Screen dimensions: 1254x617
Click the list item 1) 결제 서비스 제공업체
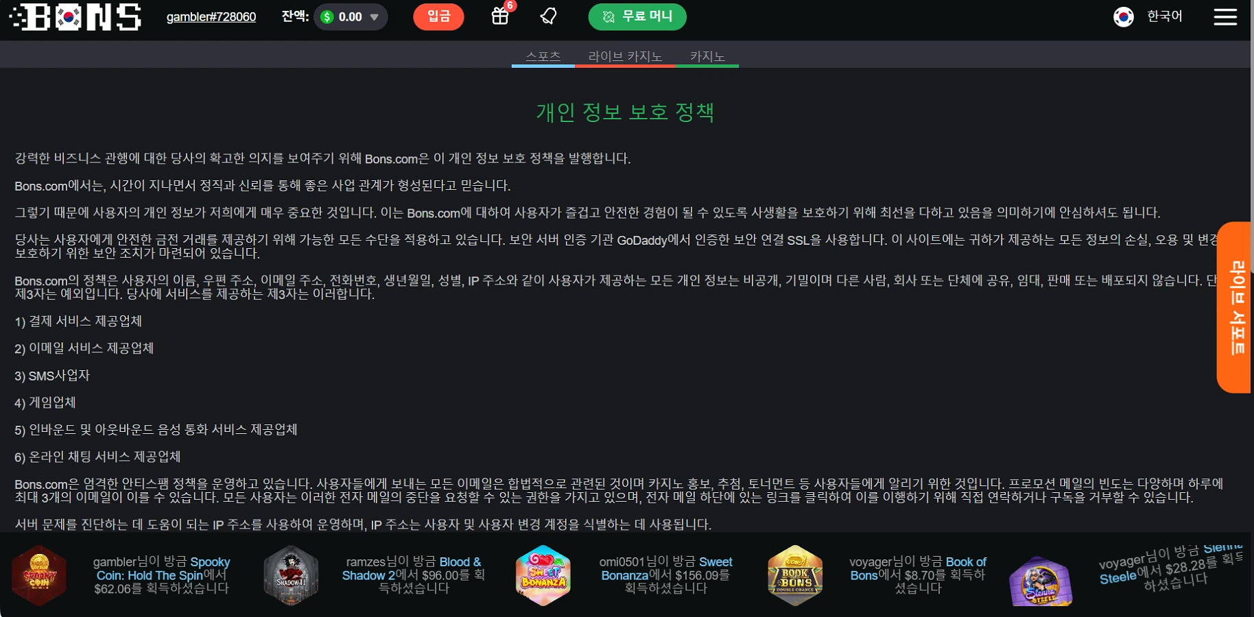(78, 321)
